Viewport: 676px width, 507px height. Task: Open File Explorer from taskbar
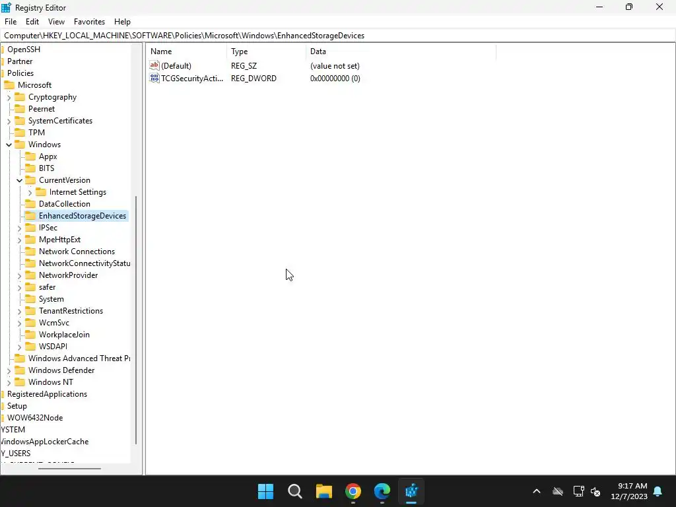point(323,491)
